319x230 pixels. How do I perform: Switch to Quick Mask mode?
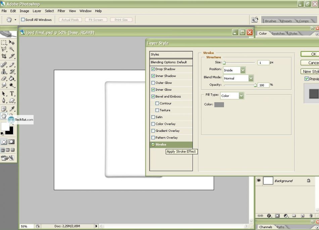[11, 142]
